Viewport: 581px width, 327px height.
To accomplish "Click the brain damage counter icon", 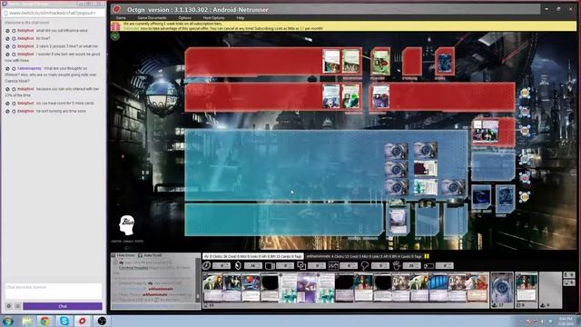I will click(x=365, y=265).
